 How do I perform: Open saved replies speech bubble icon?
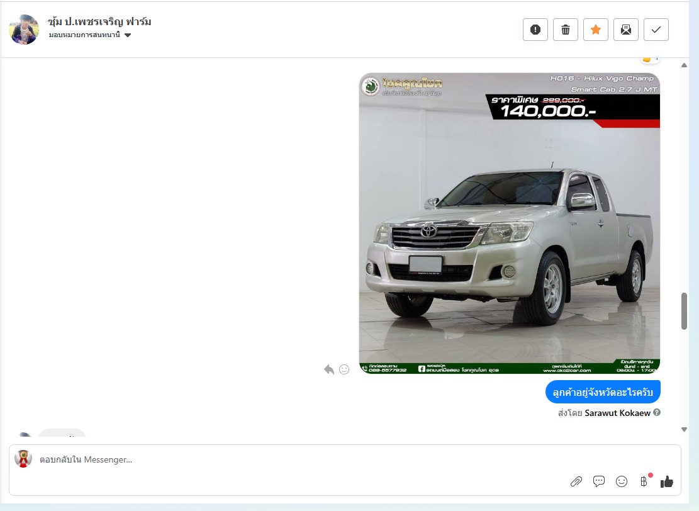tap(599, 481)
